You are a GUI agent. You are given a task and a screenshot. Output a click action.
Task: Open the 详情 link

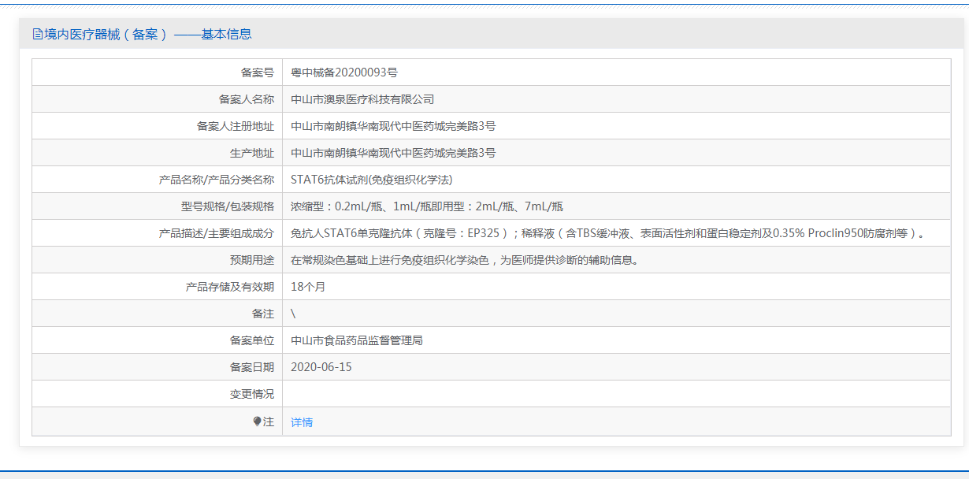point(302,422)
